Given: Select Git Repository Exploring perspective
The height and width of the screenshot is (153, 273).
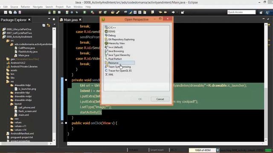Looking at the screenshot, I should coord(119,40).
